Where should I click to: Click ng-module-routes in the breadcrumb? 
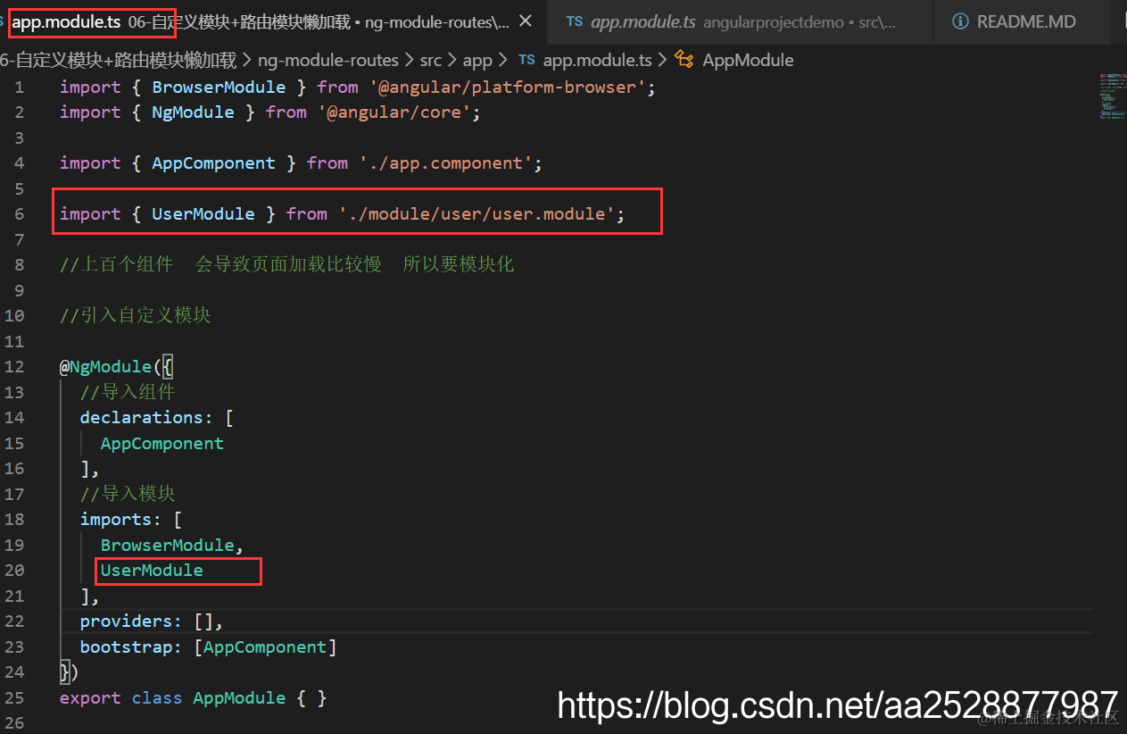click(x=328, y=61)
